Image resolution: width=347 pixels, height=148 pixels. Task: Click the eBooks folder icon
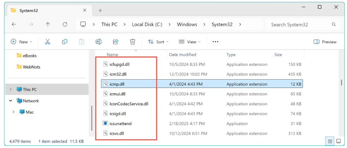pyautogui.click(x=19, y=55)
